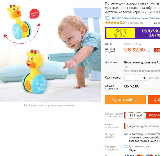
Task: Click the $11 promo banner
Action: 132,33
